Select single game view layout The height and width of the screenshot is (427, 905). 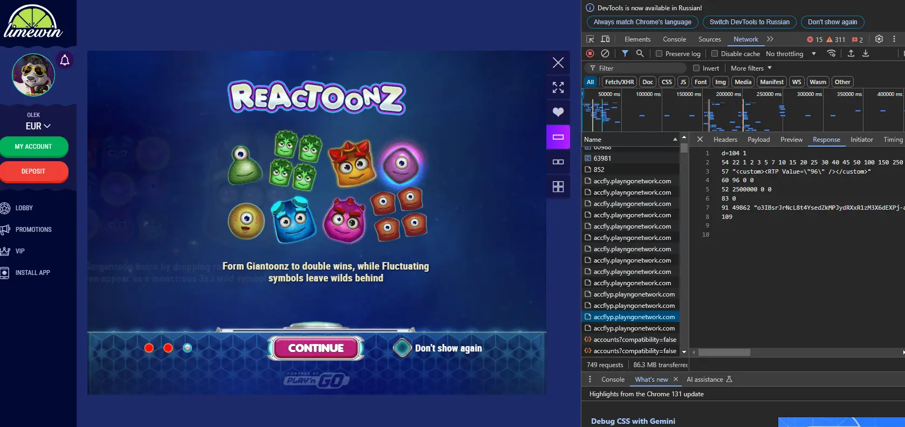pyautogui.click(x=558, y=137)
